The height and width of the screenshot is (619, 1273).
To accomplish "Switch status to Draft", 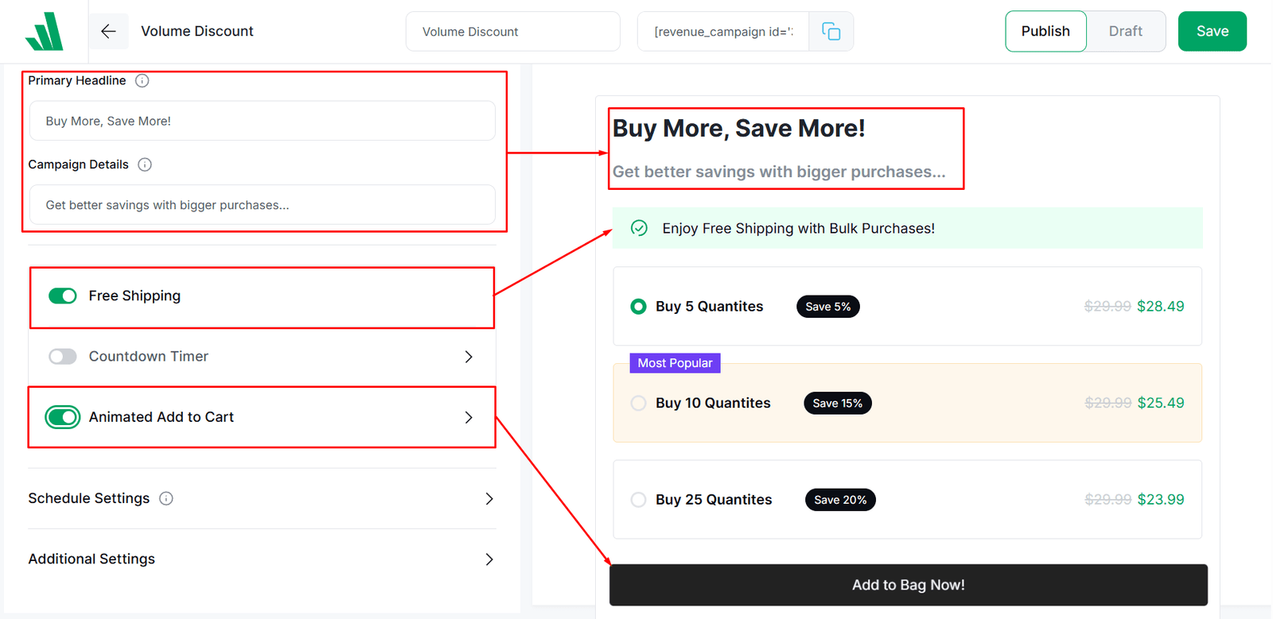I will click(1125, 31).
